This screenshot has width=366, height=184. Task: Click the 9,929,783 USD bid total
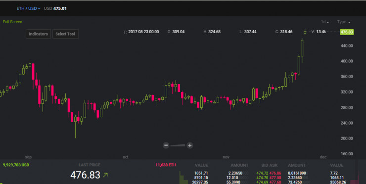tap(16, 165)
